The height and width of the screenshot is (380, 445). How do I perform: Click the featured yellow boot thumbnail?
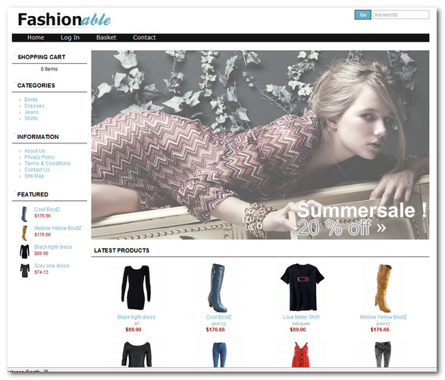[x=25, y=233]
